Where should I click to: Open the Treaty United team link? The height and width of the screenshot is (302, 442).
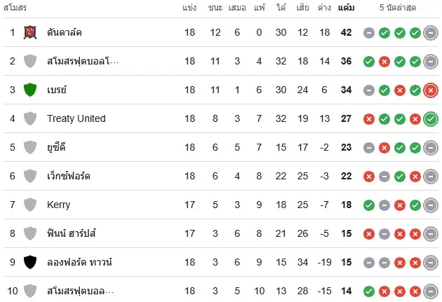(x=76, y=118)
